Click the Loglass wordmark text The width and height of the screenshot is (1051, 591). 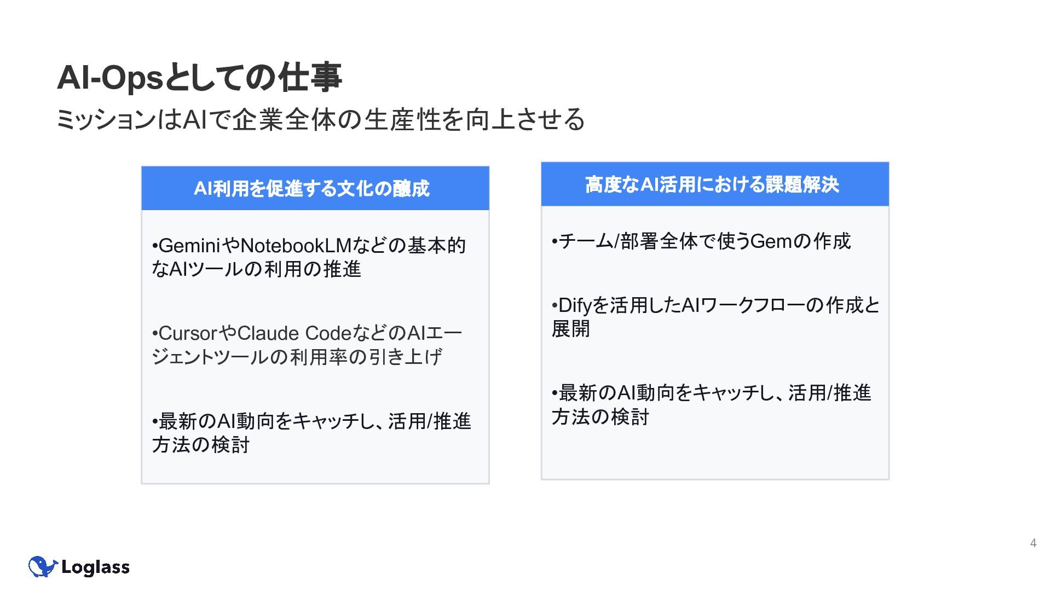[96, 567]
